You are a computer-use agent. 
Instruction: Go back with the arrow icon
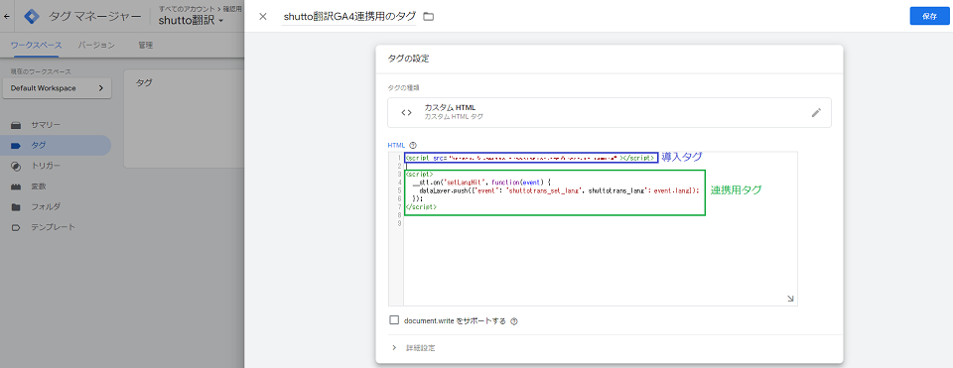tap(6, 17)
